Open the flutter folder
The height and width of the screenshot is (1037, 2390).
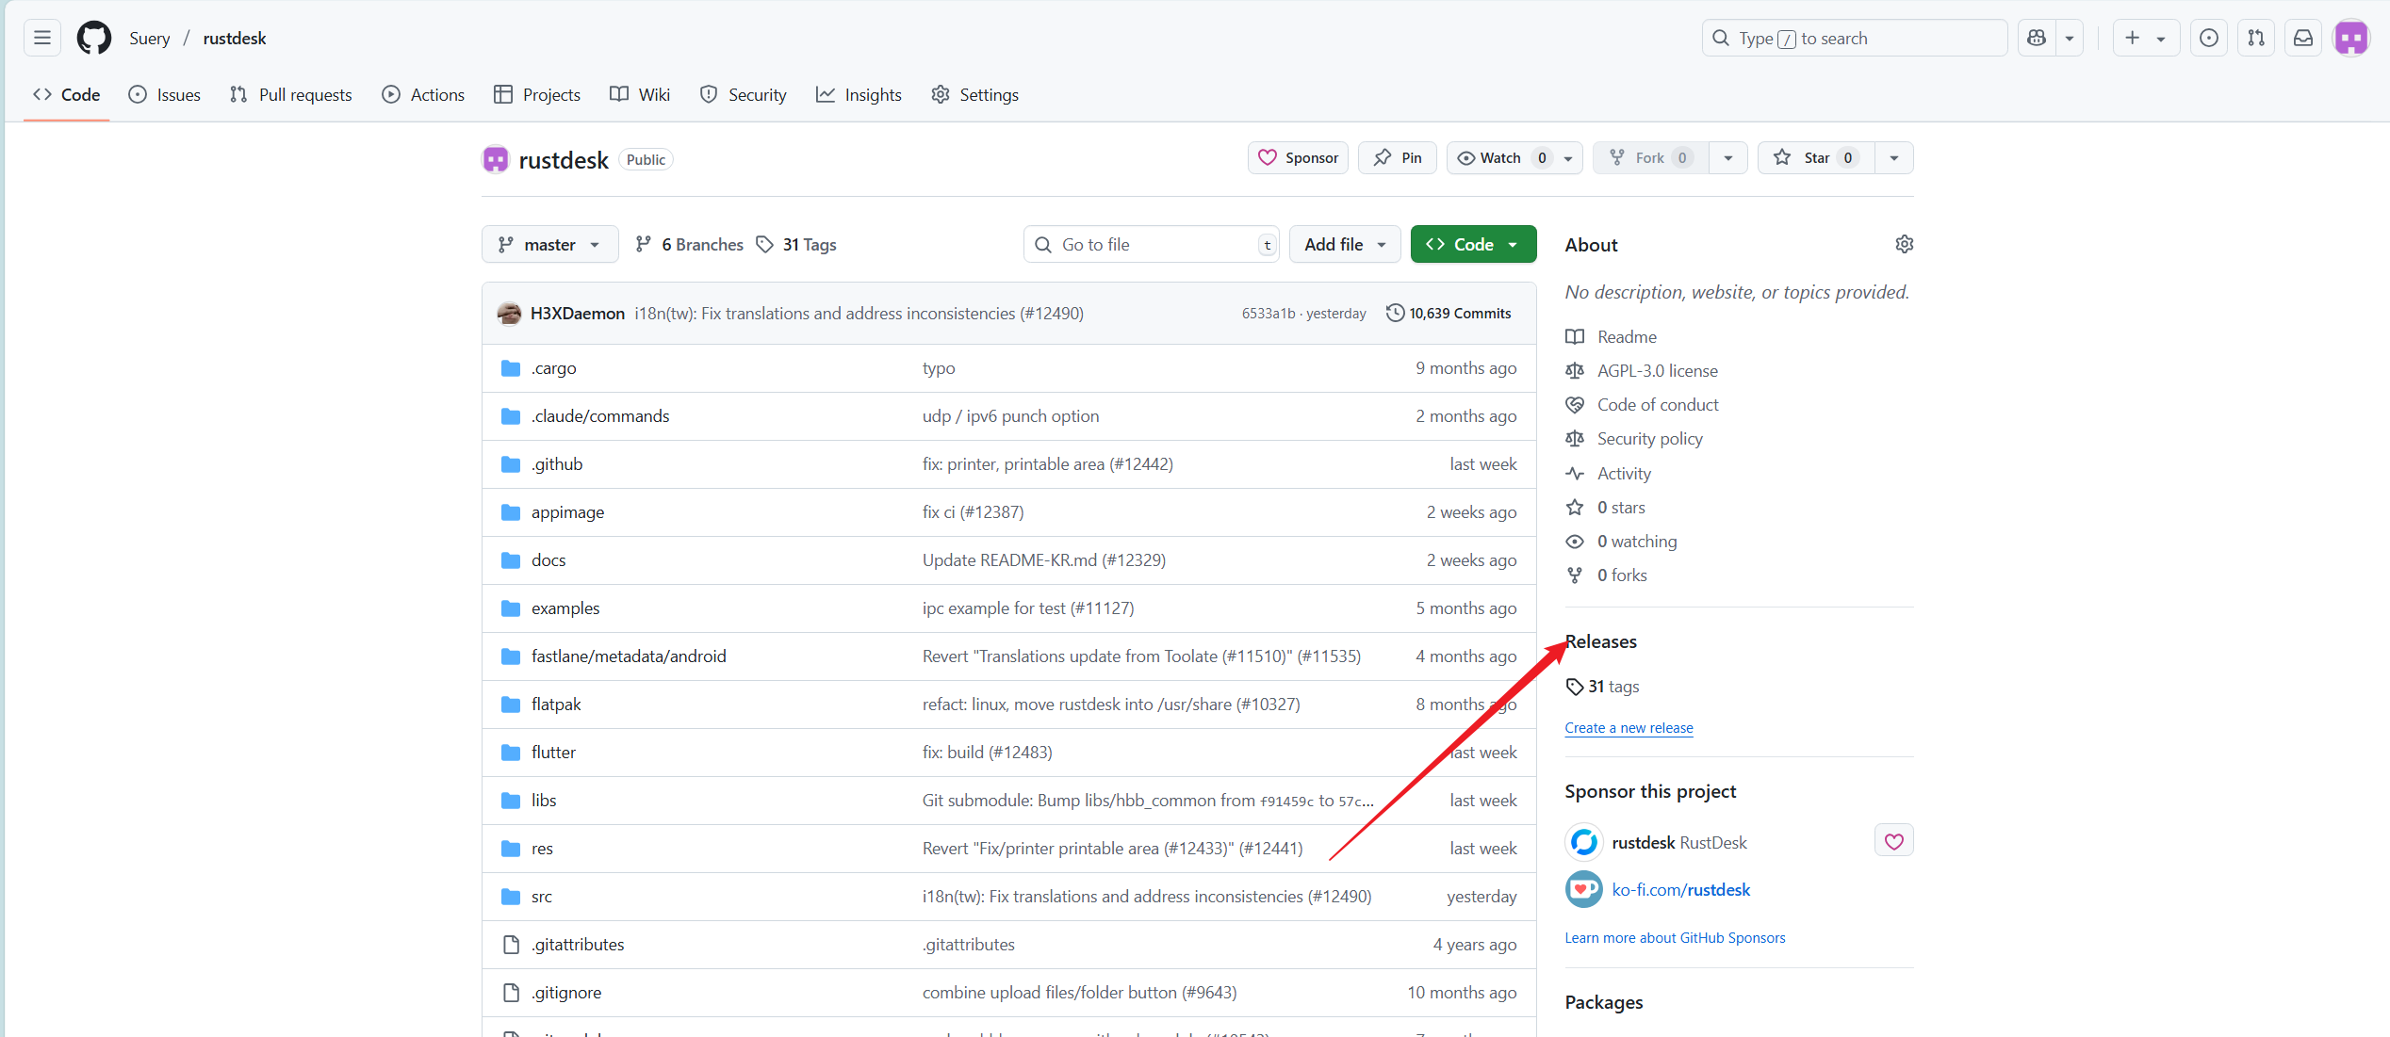click(553, 753)
